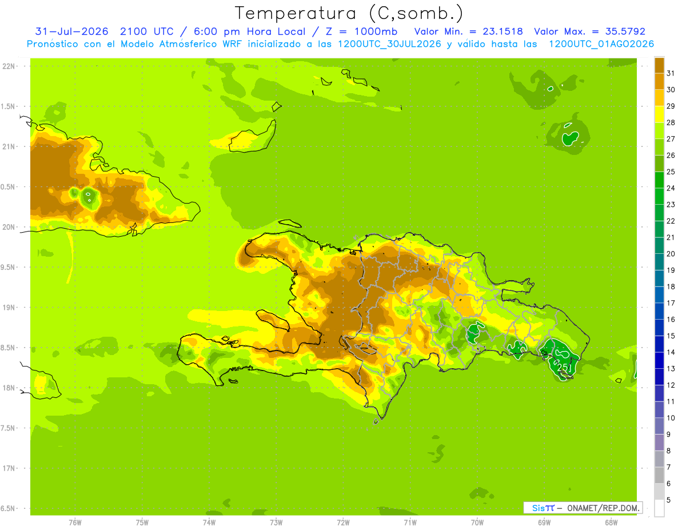The height and width of the screenshot is (530, 686).
Task: Click the "5" legend value
Action: click(669, 500)
